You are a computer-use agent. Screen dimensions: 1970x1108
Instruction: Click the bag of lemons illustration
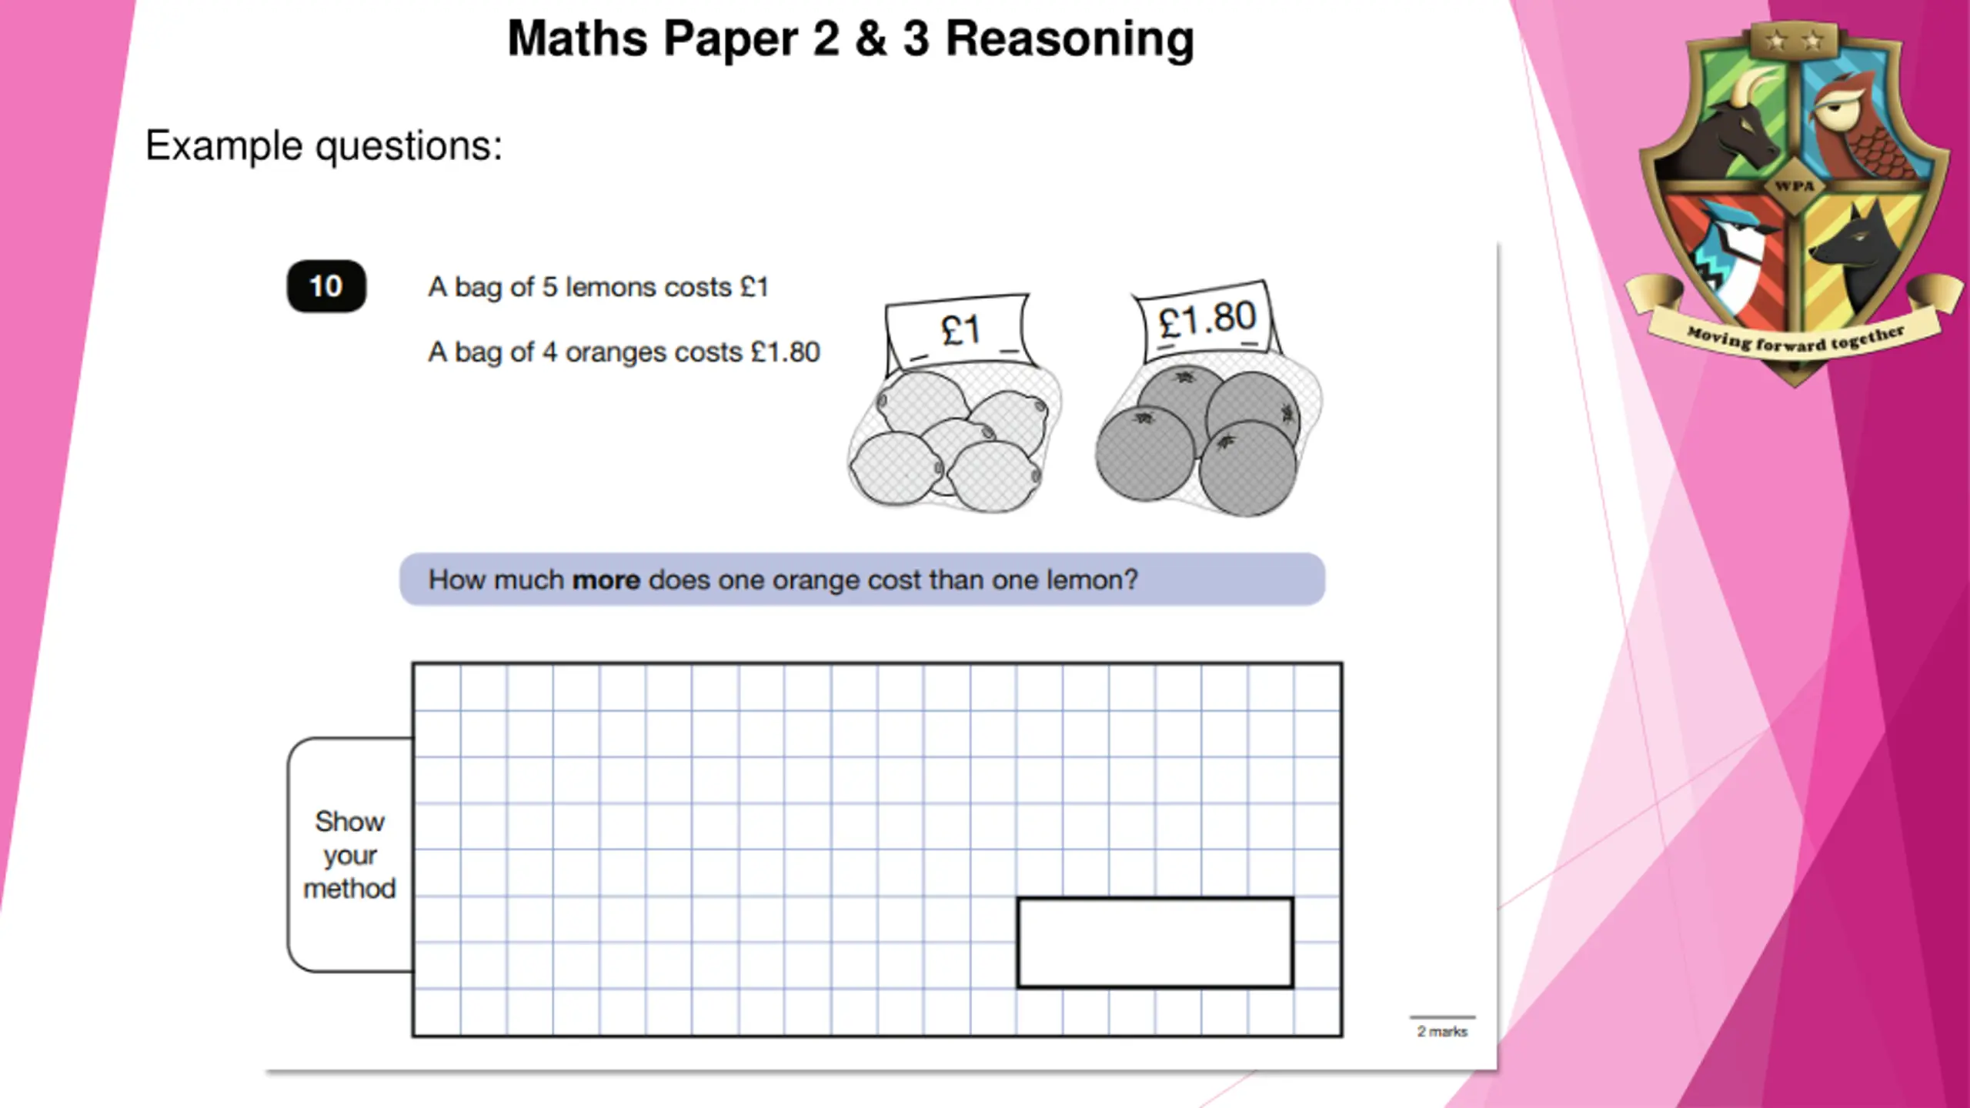point(954,439)
